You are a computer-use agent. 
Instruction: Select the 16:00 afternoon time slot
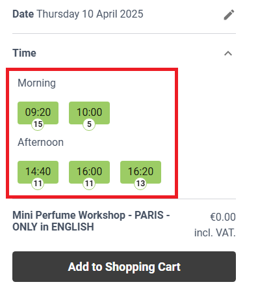coord(89,172)
